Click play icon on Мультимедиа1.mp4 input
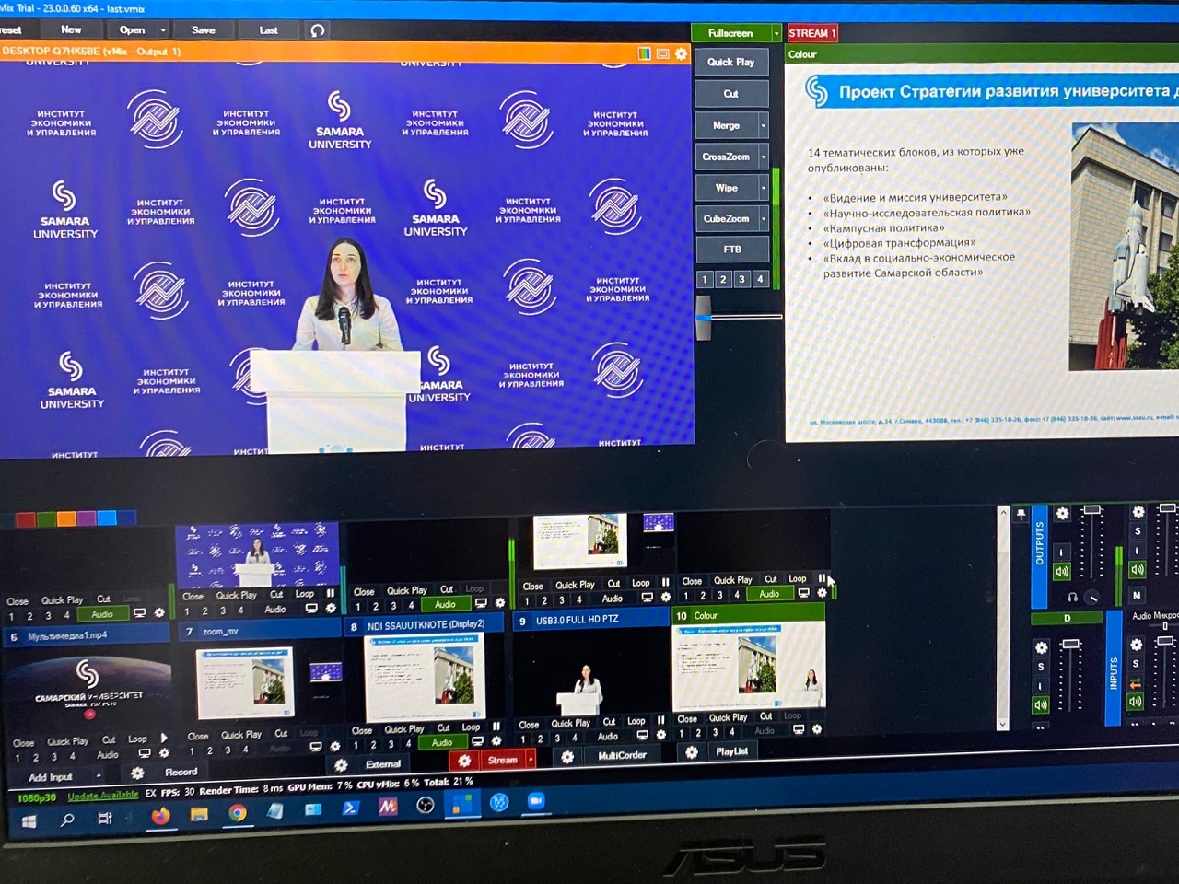 164,738
